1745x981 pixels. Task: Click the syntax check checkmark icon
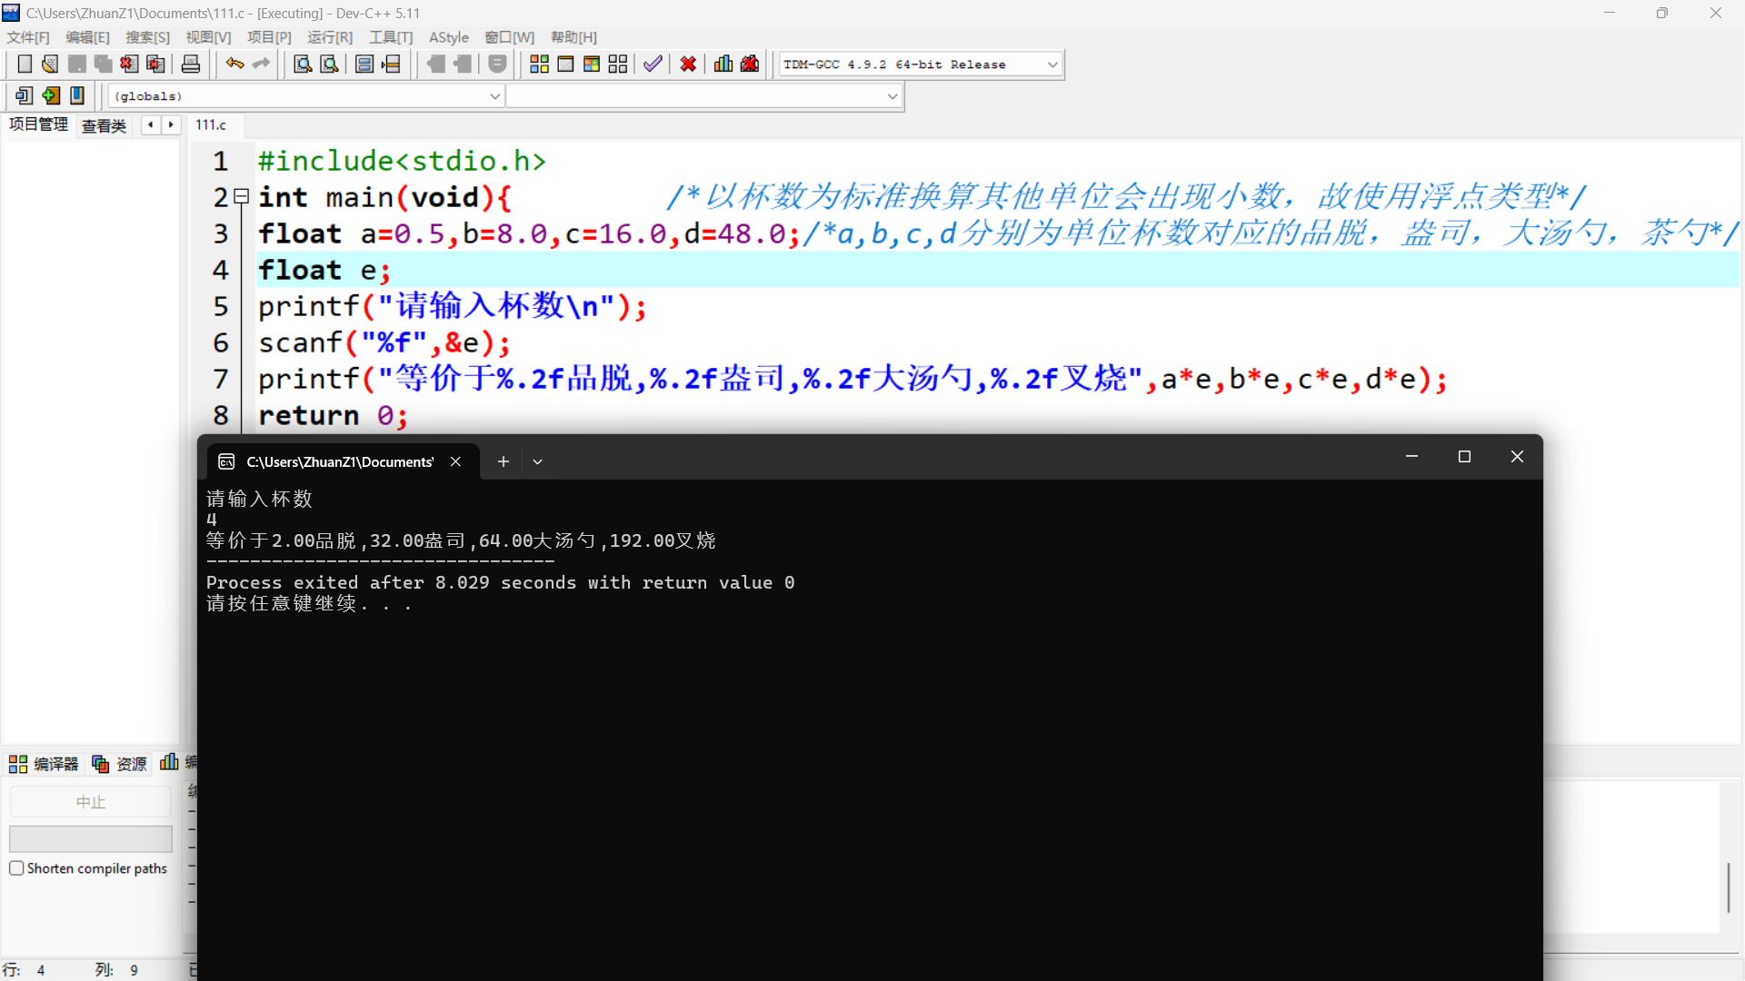653,64
